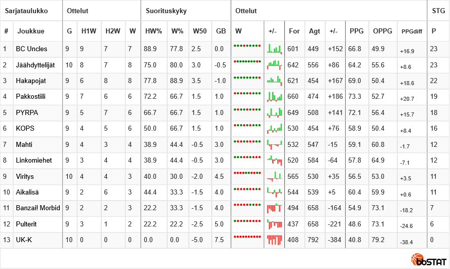
Task: Click Banzai! Morbid's plus-minus sparkline
Action: pos(274,208)
